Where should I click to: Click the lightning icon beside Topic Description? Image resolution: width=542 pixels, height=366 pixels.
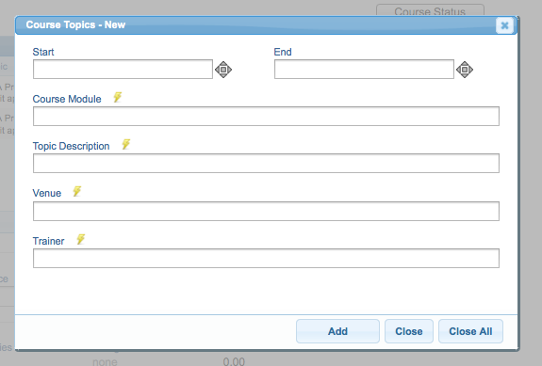(126, 144)
